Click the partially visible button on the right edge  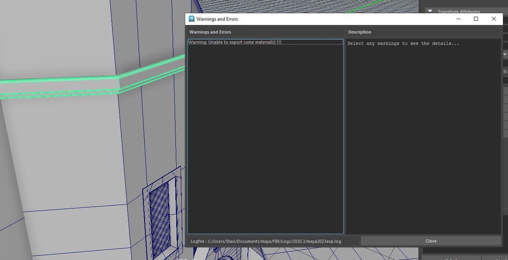pyautogui.click(x=506, y=71)
